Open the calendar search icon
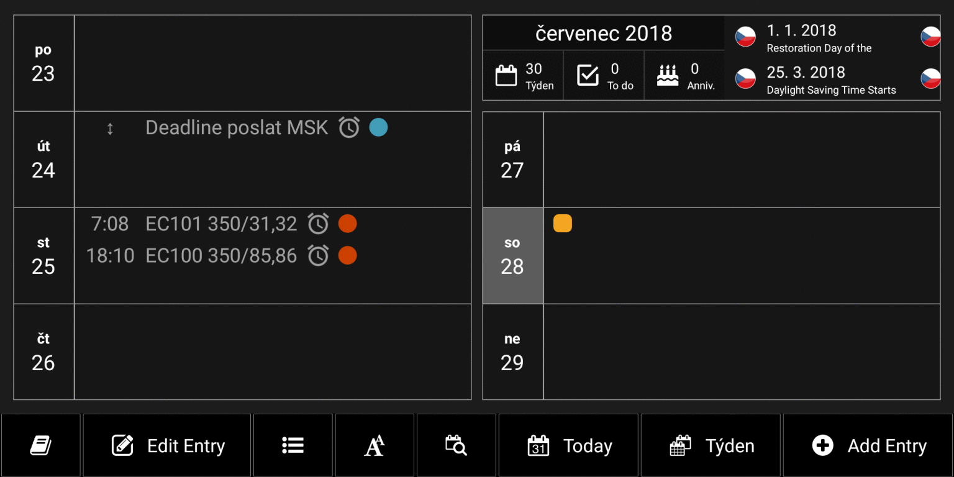Image resolution: width=954 pixels, height=477 pixels. [x=456, y=445]
